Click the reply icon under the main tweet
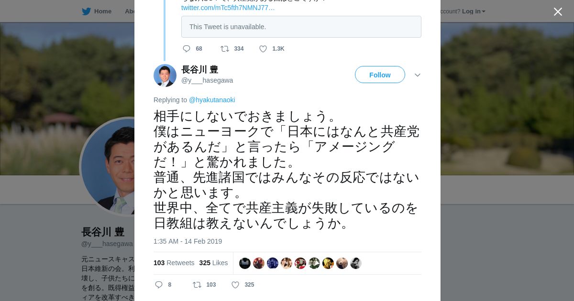This screenshot has width=574, height=301. (159, 285)
